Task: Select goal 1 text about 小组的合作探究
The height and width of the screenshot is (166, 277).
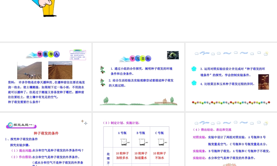Action: click(142, 71)
